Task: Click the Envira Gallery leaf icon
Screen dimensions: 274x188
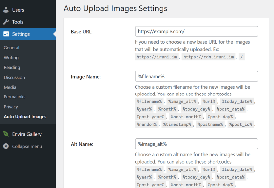Action: [6, 134]
